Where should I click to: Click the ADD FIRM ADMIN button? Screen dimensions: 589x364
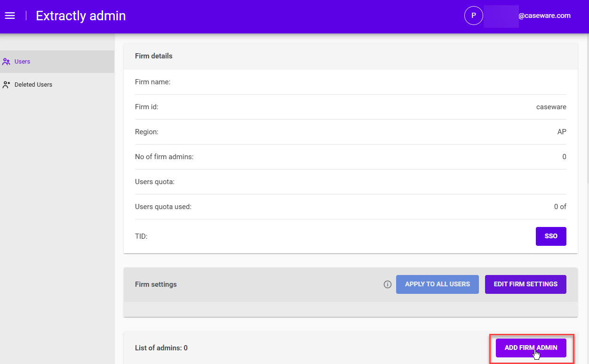tap(531, 348)
